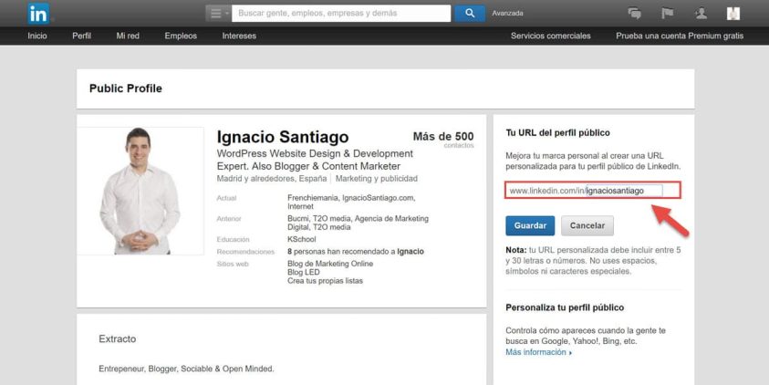The width and height of the screenshot is (769, 385).
Task: Click the Public Profile page title
Action: tap(126, 88)
